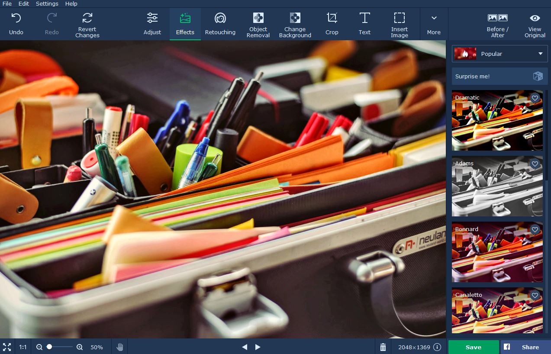Click the Insert Image icon

click(x=399, y=24)
